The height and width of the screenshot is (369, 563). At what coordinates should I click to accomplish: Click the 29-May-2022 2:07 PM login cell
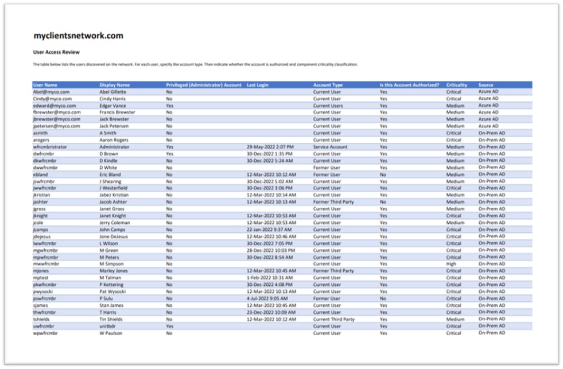coord(270,147)
